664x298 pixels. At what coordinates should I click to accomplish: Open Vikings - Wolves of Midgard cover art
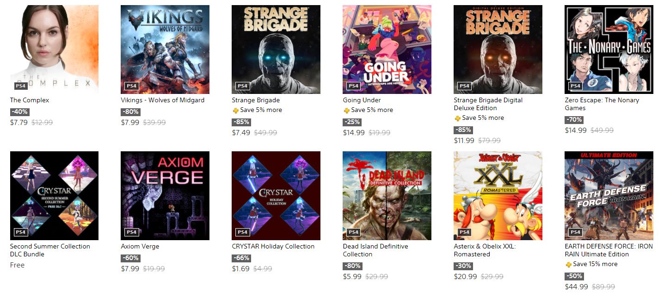pyautogui.click(x=165, y=50)
